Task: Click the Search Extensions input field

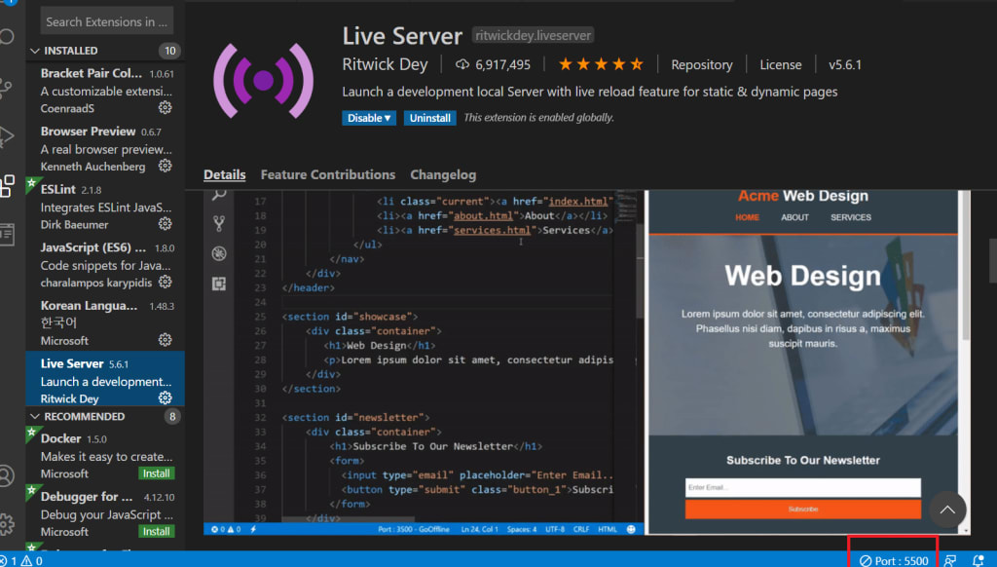Action: point(107,21)
